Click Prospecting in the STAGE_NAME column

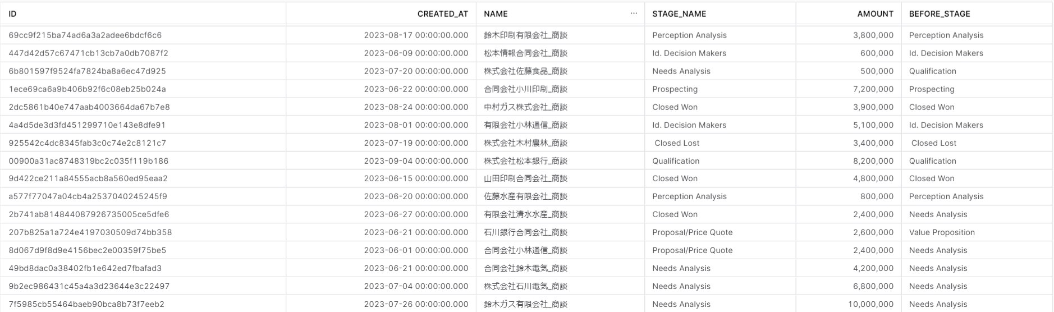tap(675, 89)
